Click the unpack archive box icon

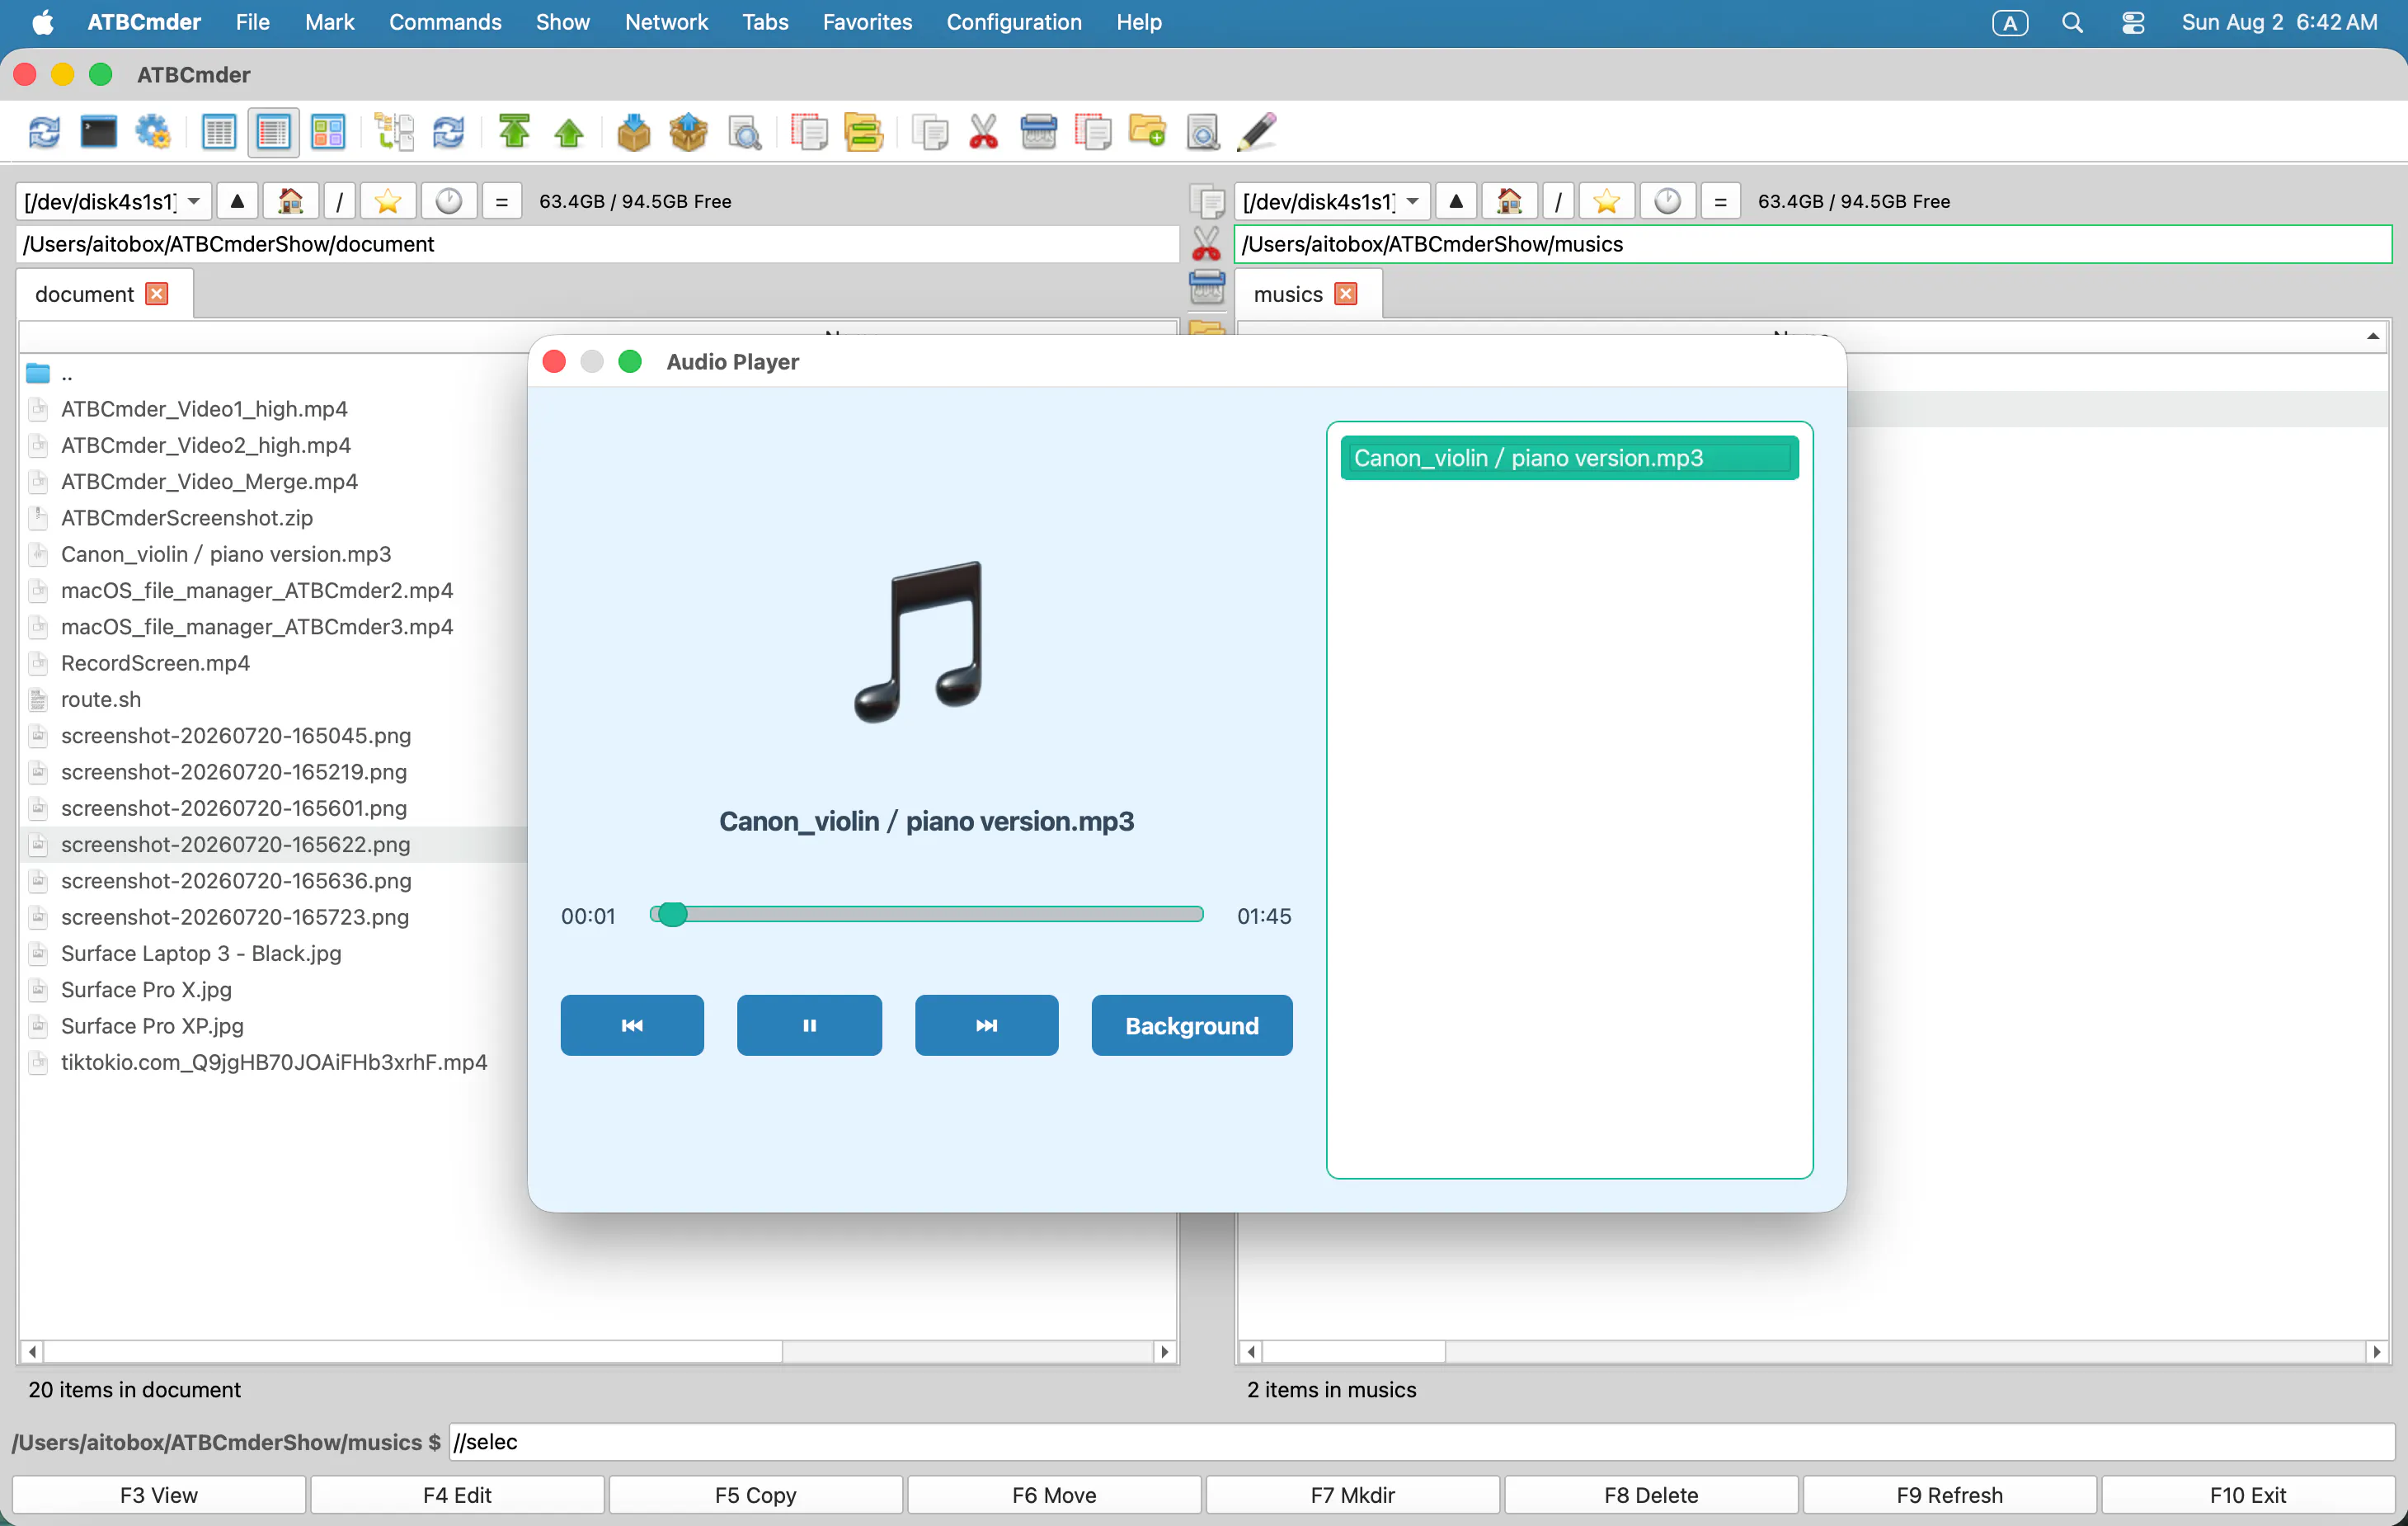tap(689, 132)
